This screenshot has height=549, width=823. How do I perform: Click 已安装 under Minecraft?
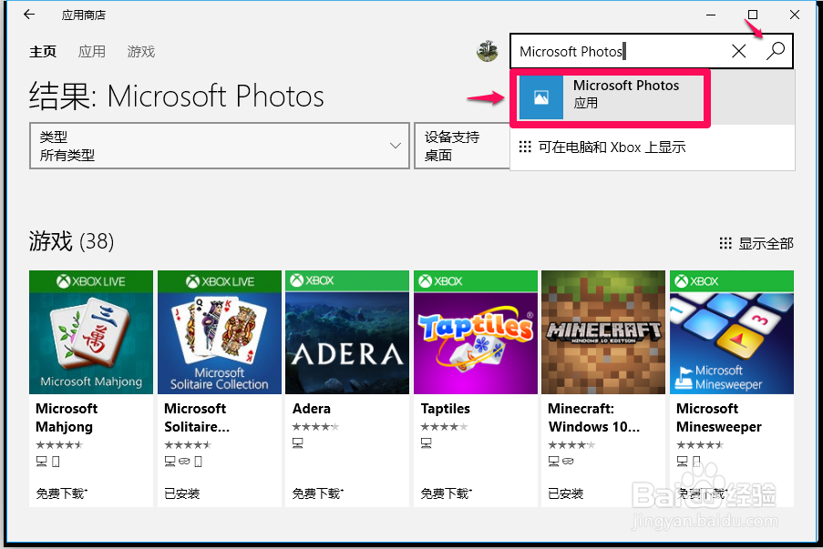pyautogui.click(x=566, y=493)
